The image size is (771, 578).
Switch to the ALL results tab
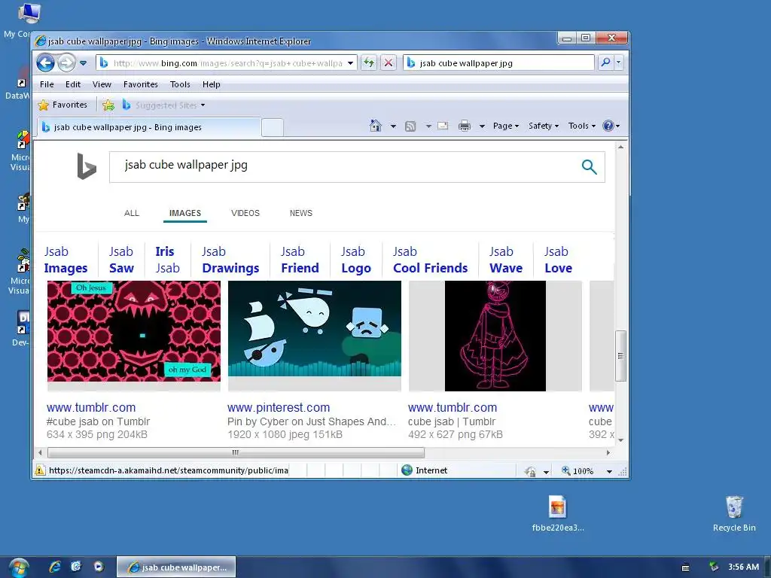pyautogui.click(x=132, y=213)
